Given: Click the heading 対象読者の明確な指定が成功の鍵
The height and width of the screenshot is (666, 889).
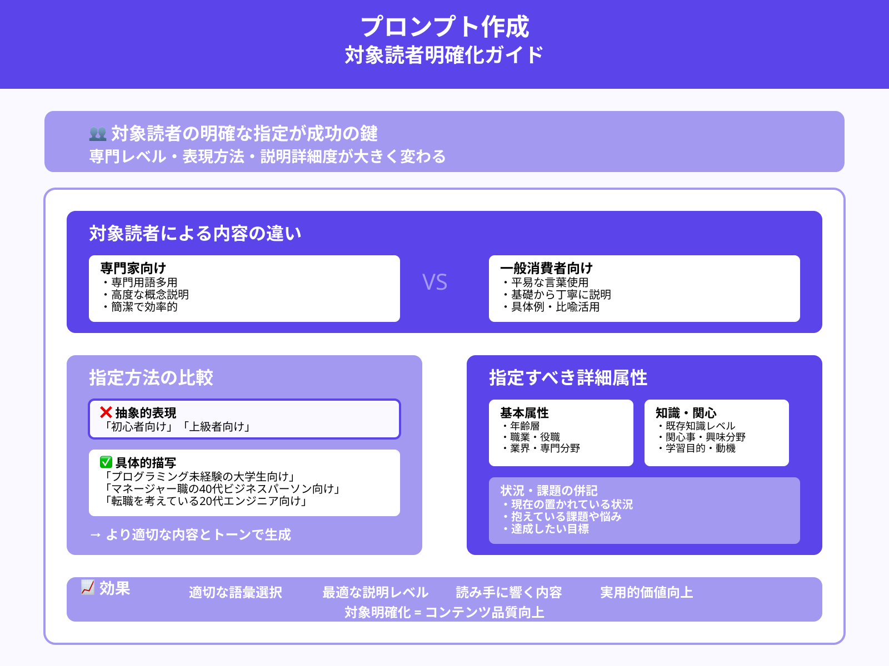Looking at the screenshot, I should pos(244,134).
